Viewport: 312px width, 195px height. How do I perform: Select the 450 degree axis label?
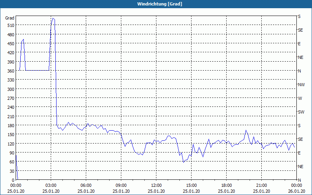point(11,44)
